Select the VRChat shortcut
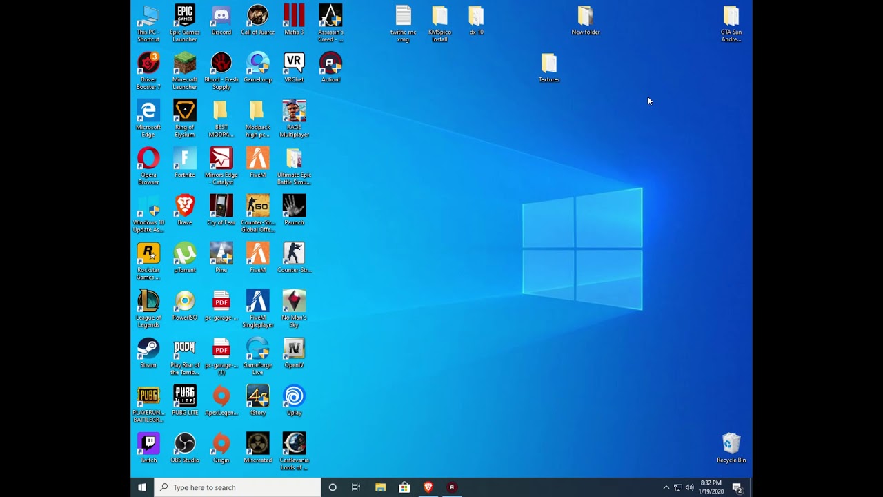883x497 pixels. point(294,67)
